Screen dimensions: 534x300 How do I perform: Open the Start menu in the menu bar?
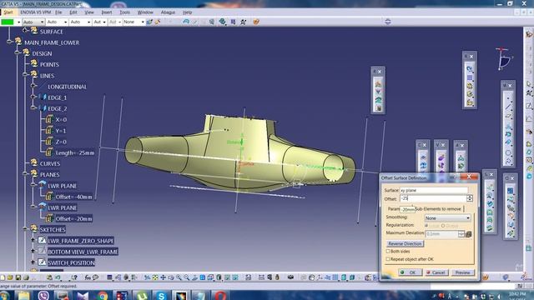pos(8,12)
